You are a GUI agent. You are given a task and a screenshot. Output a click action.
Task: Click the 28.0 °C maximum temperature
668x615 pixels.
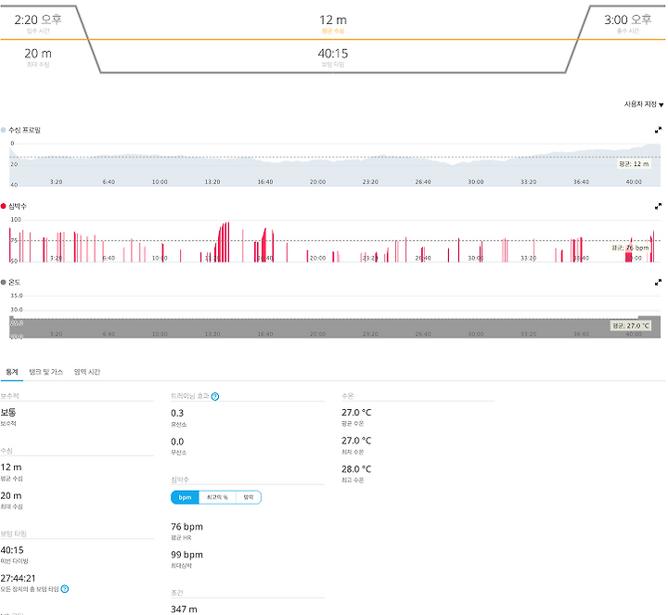click(x=356, y=469)
